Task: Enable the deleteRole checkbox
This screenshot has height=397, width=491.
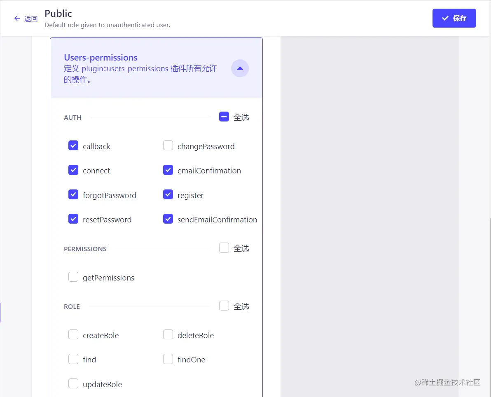Action: (168, 334)
